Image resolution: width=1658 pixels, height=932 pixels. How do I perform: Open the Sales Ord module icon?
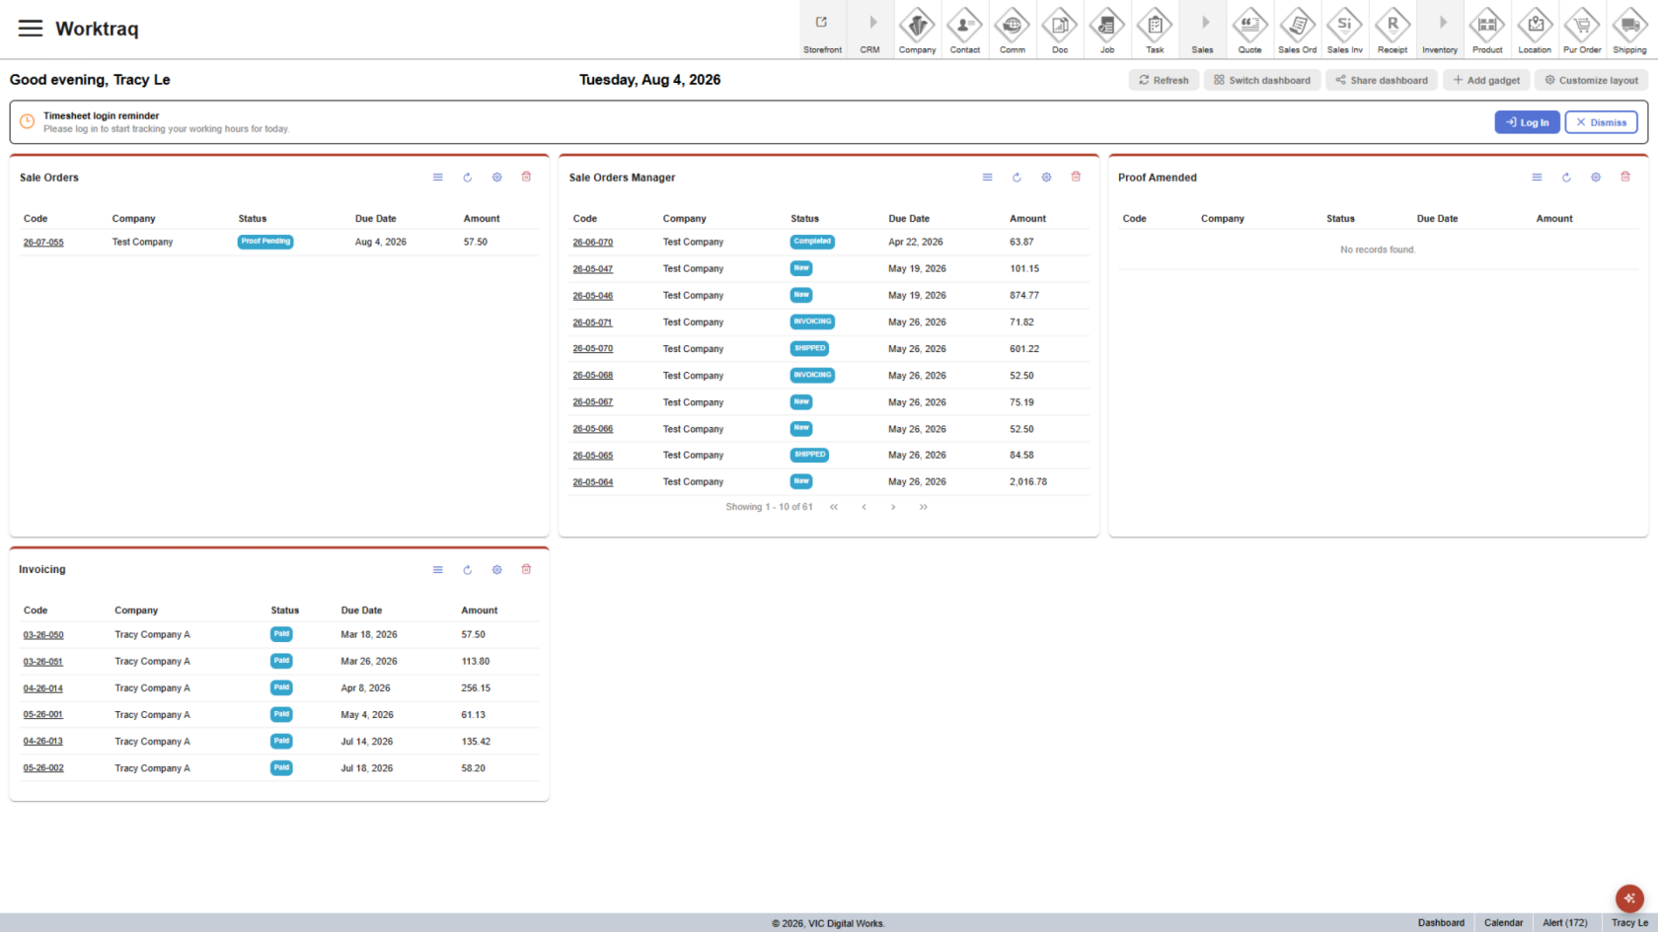tap(1297, 29)
